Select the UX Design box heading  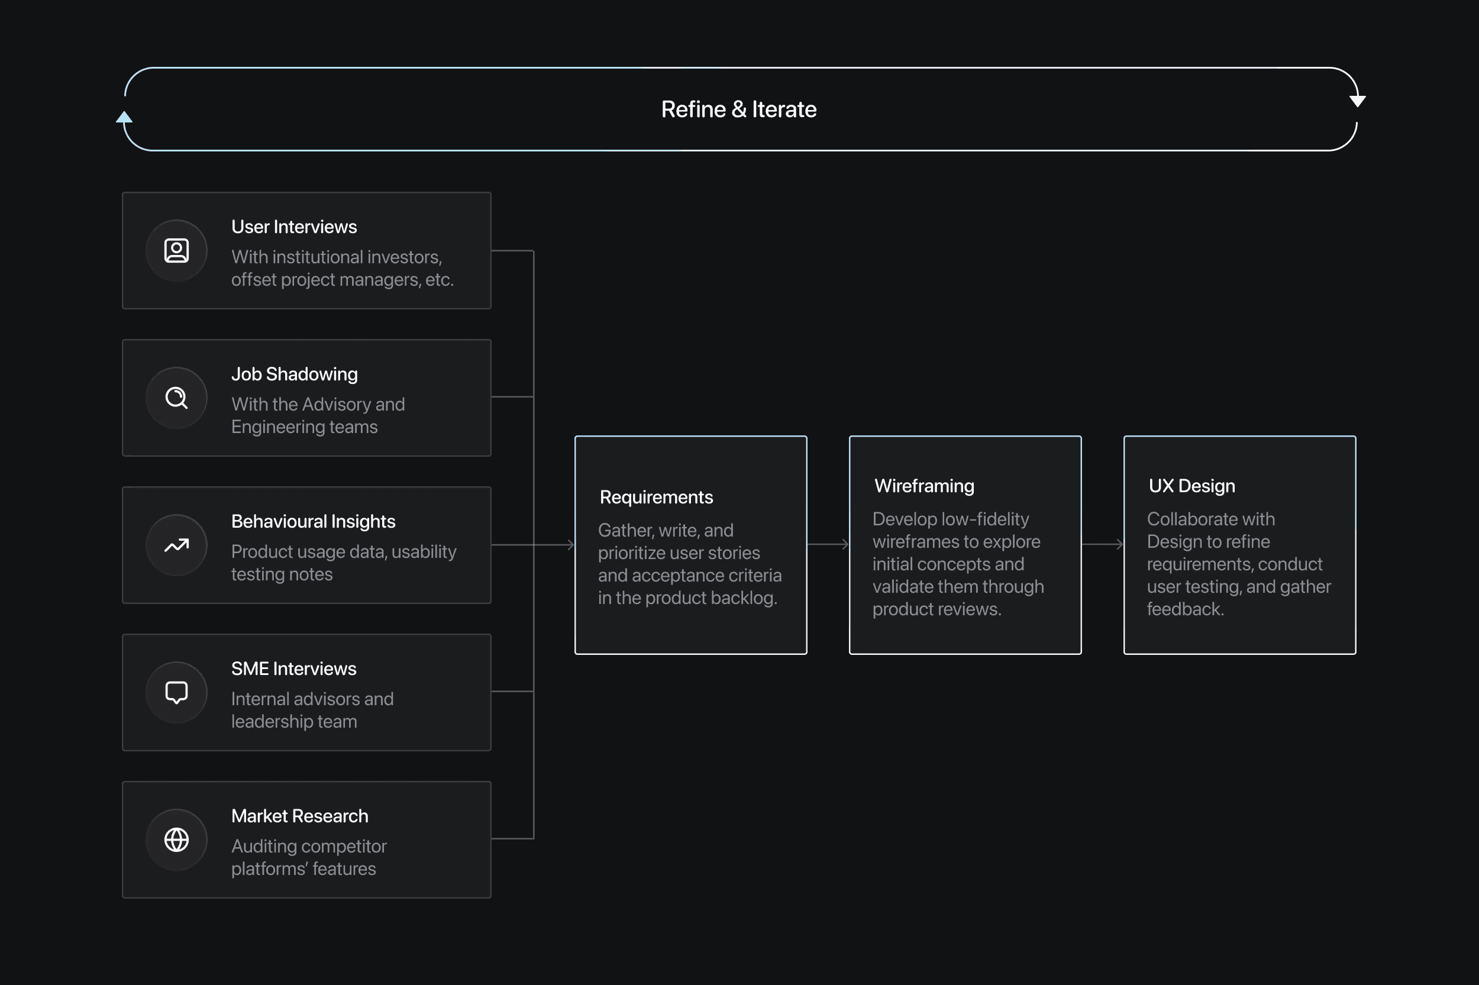[1191, 486]
